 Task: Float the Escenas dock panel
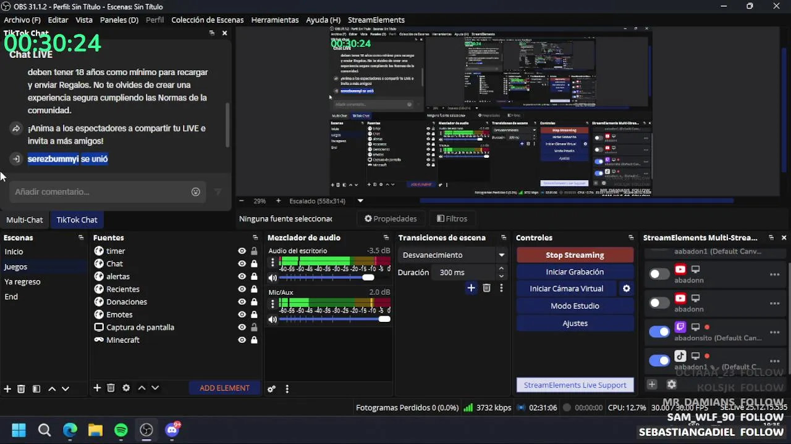[x=81, y=237]
